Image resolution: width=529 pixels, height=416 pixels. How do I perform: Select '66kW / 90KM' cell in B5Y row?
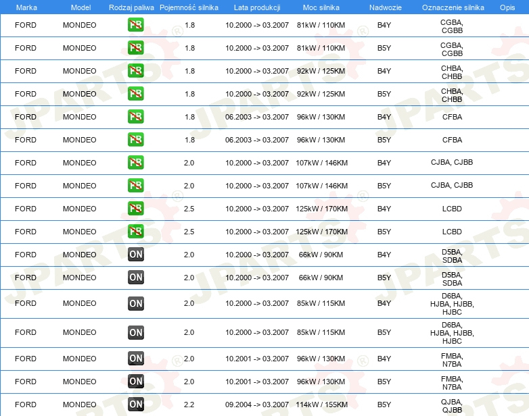[321, 278]
